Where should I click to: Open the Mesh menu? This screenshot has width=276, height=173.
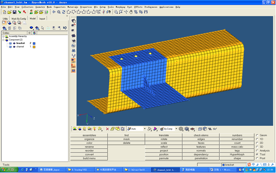[49, 7]
